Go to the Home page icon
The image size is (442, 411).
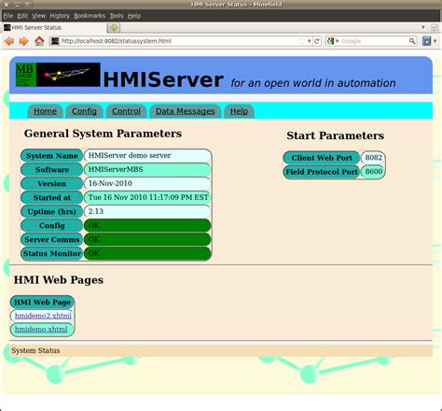pyautogui.click(x=39, y=41)
